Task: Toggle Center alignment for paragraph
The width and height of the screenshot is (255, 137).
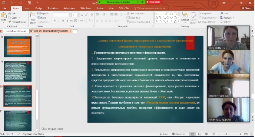Action: click(102, 20)
